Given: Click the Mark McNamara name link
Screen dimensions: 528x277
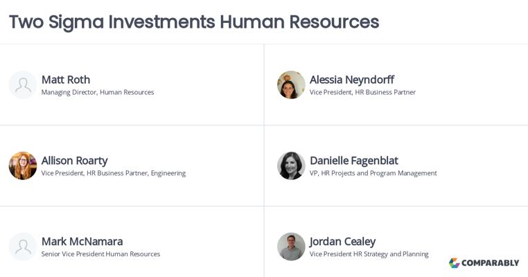Looking at the screenshot, I should (x=82, y=241).
